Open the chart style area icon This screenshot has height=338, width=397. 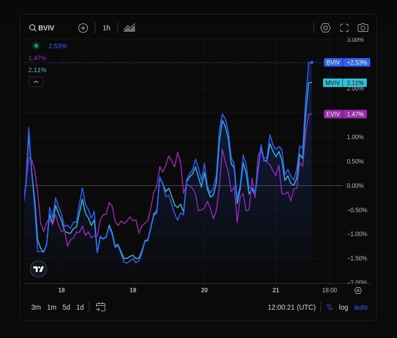tap(130, 28)
